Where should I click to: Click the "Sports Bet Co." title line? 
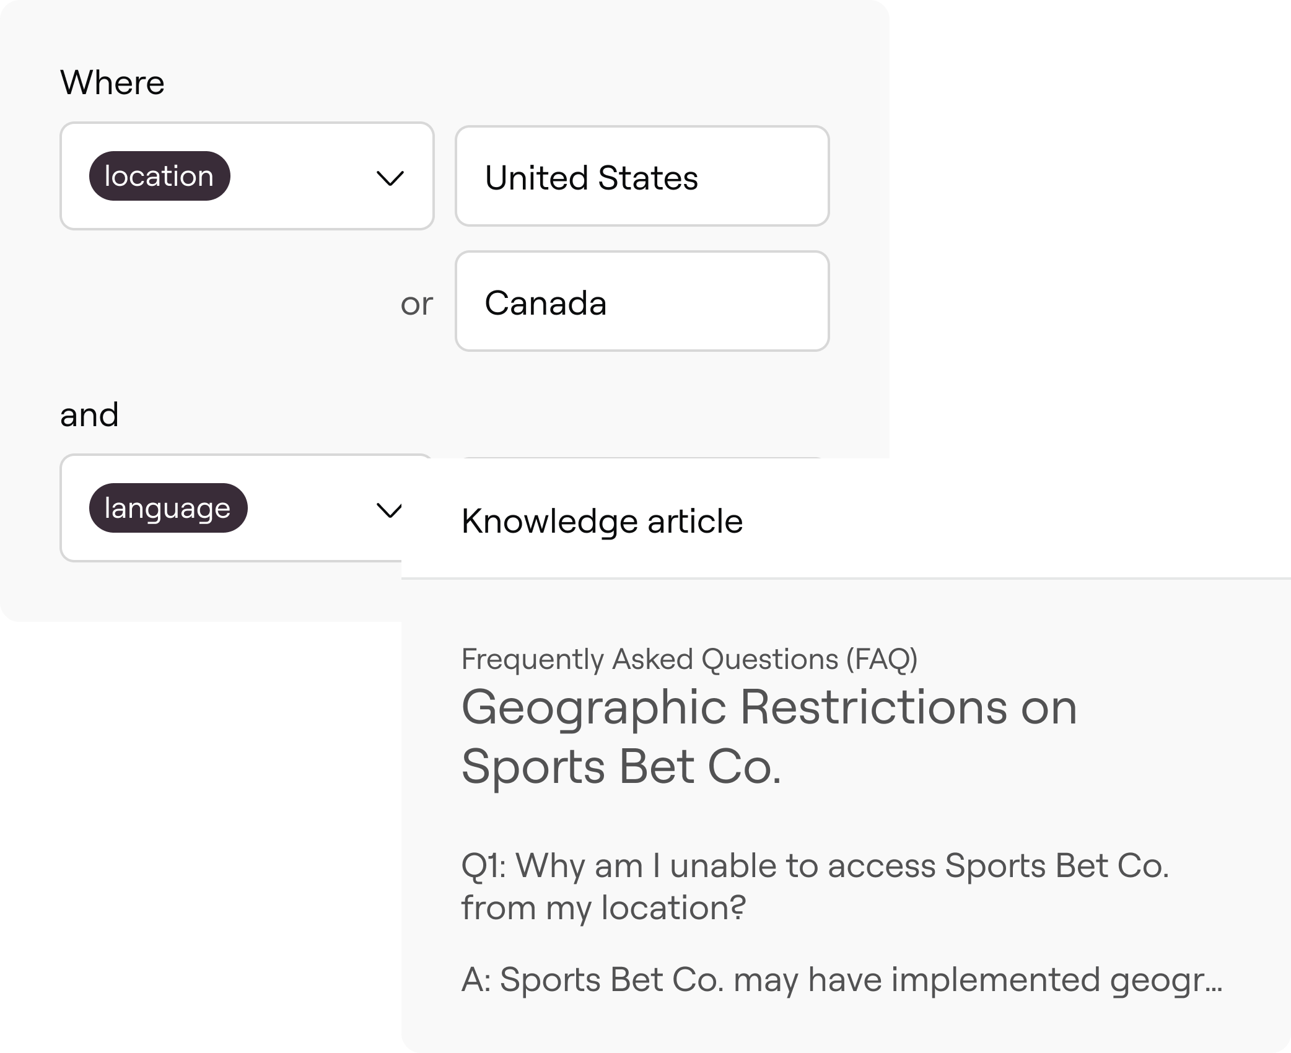[x=621, y=767]
